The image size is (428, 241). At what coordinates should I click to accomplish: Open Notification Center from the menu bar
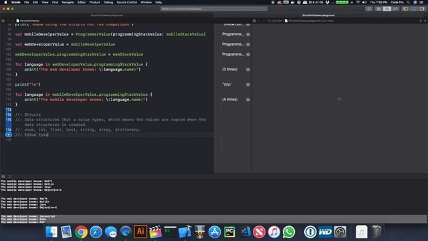[422, 2]
